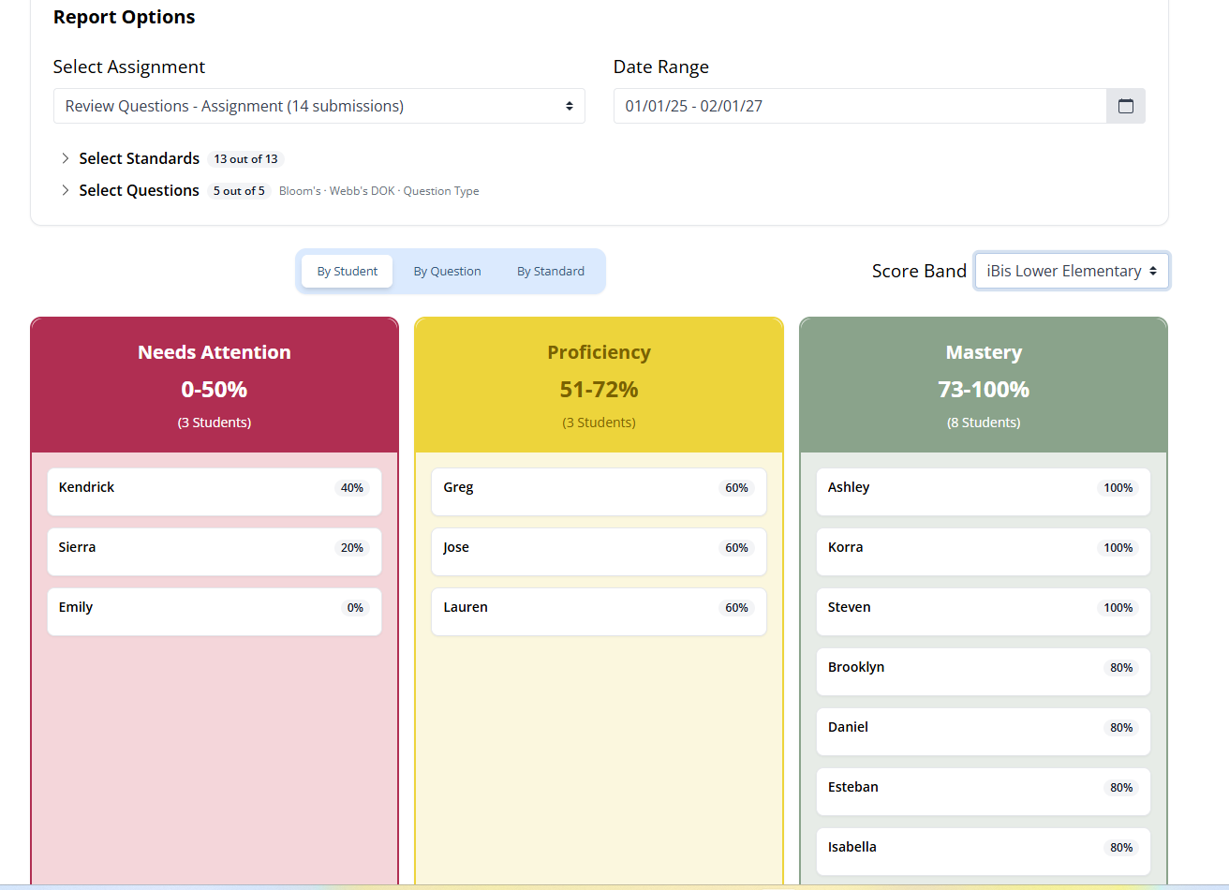
Task: Click the date range input field
Action: pyautogui.click(x=860, y=106)
